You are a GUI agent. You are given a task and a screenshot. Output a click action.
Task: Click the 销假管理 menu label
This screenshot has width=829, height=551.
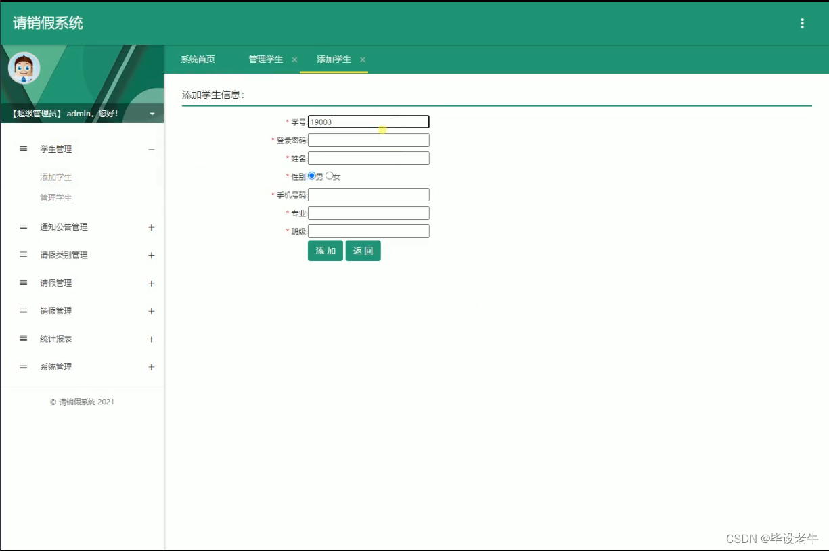click(x=55, y=312)
